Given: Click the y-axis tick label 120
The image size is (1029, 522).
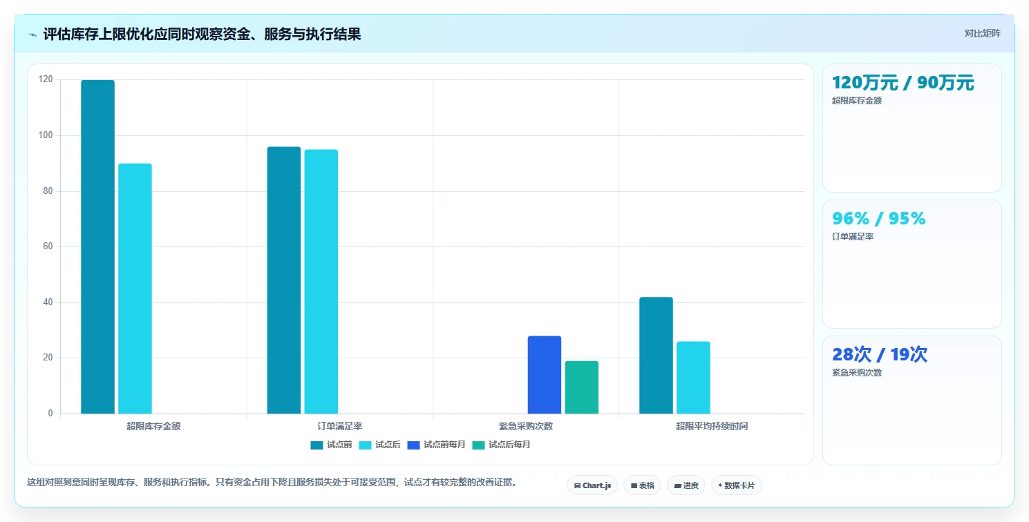Looking at the screenshot, I should pos(46,79).
